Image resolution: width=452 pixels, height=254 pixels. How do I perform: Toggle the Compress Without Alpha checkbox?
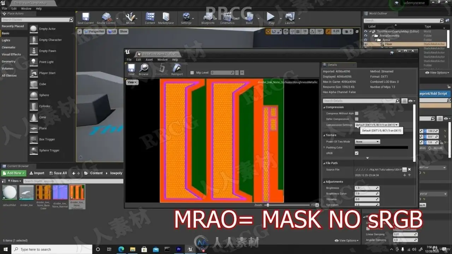pyautogui.click(x=357, y=113)
